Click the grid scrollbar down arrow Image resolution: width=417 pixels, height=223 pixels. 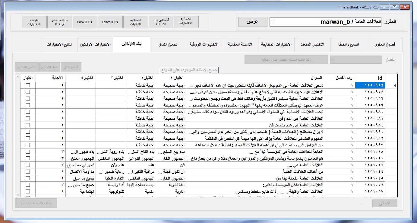[x=17, y=194]
